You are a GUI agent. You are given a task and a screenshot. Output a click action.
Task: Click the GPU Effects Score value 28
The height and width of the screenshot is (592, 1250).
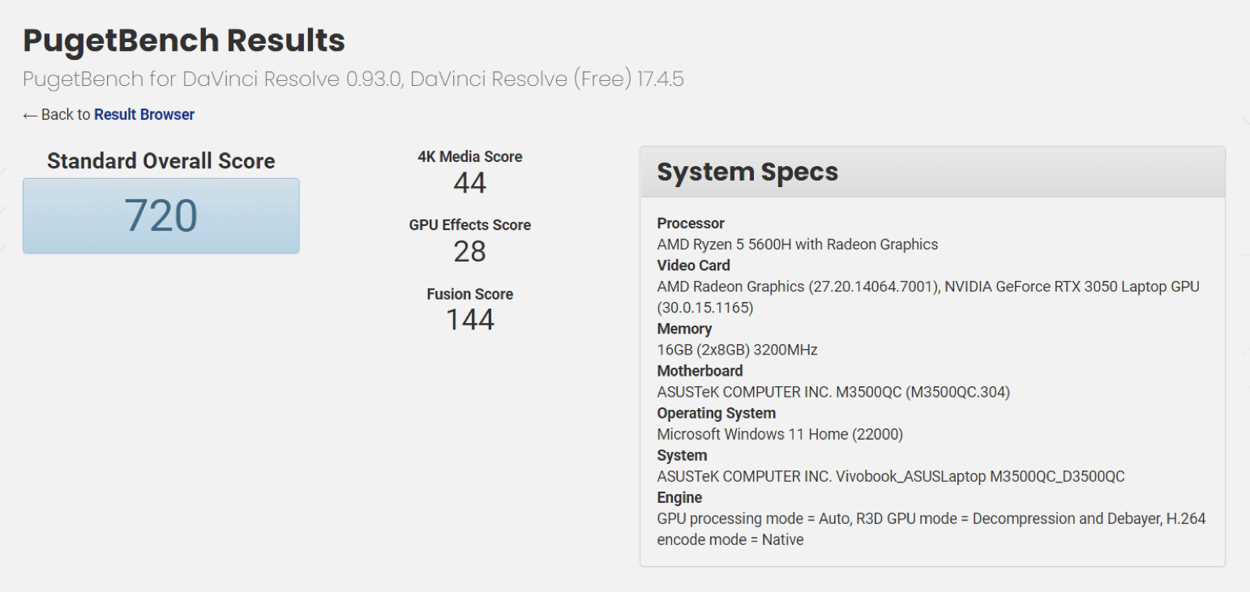(x=469, y=252)
